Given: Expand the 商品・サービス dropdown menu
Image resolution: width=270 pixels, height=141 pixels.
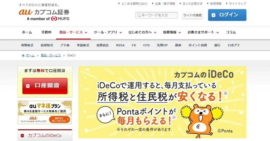Looking at the screenshot, I should point(73,32).
